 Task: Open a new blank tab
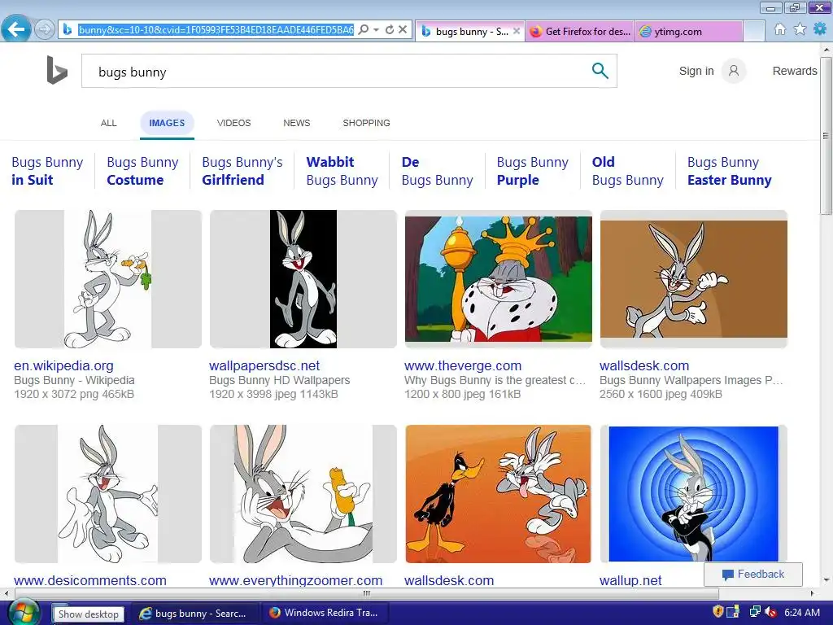tap(754, 32)
